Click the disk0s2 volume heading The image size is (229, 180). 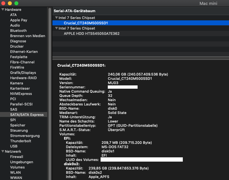tap(72, 164)
